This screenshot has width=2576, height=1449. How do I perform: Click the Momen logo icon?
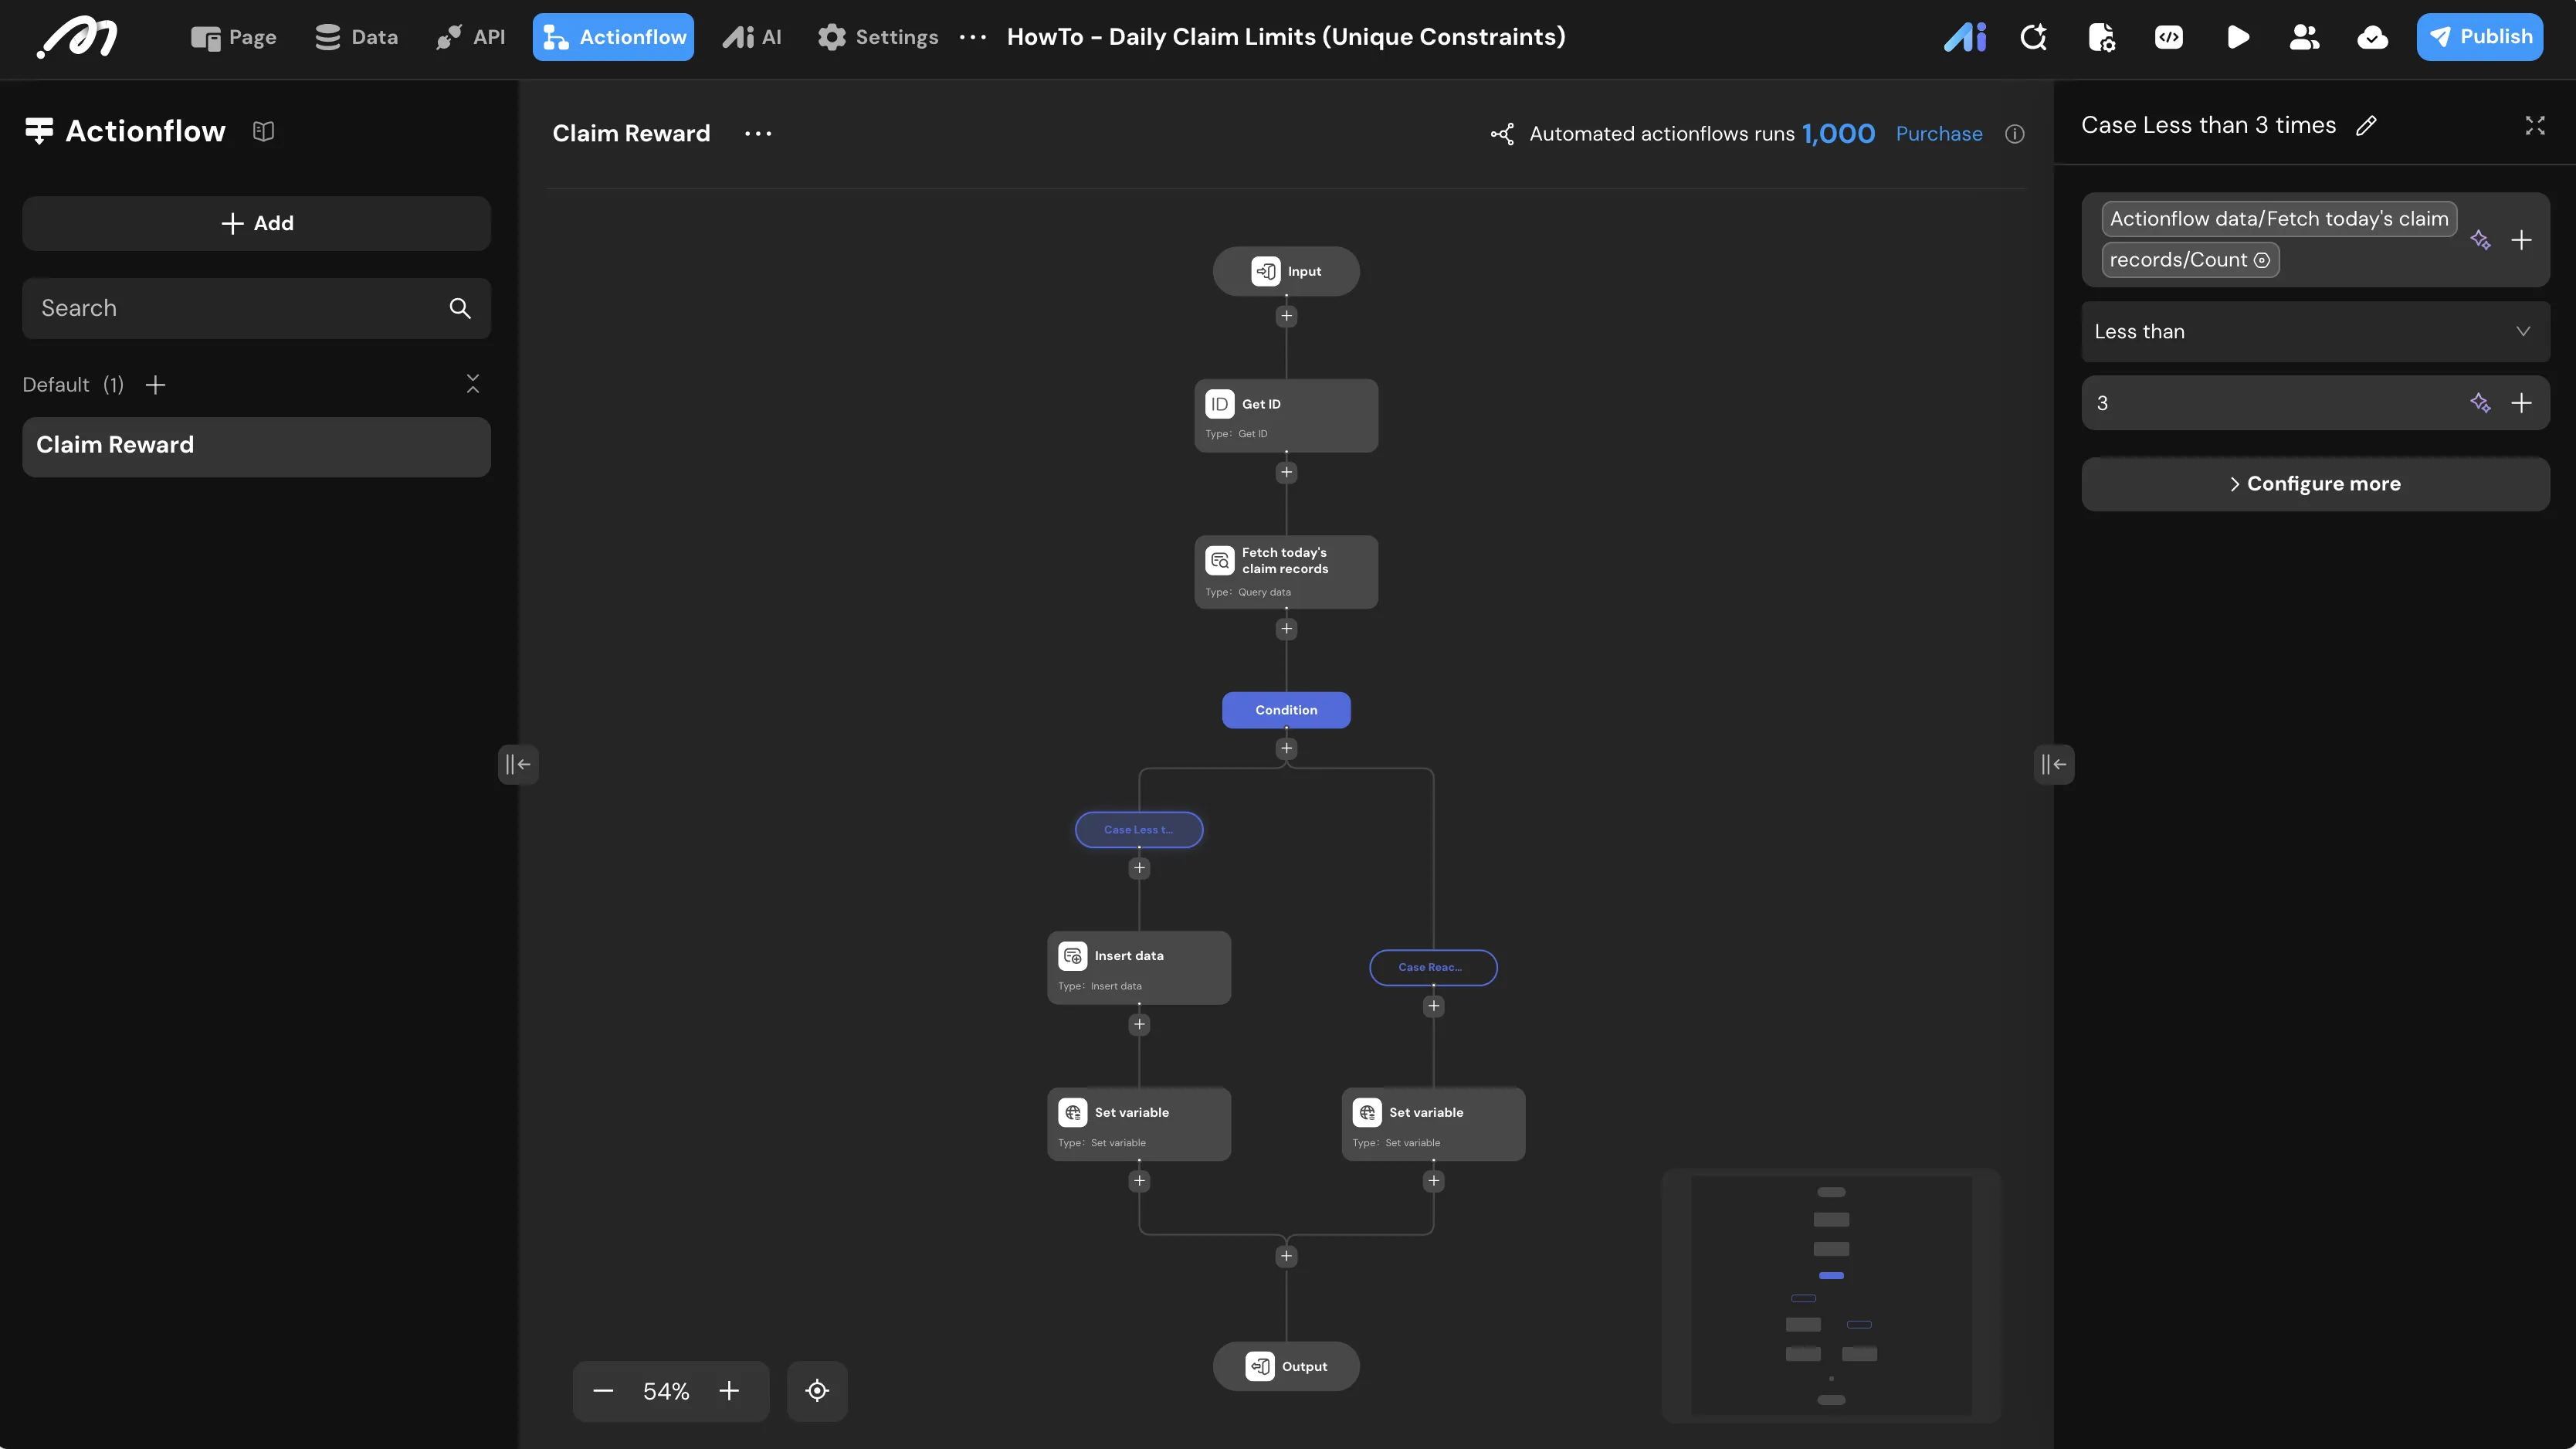[x=77, y=37]
